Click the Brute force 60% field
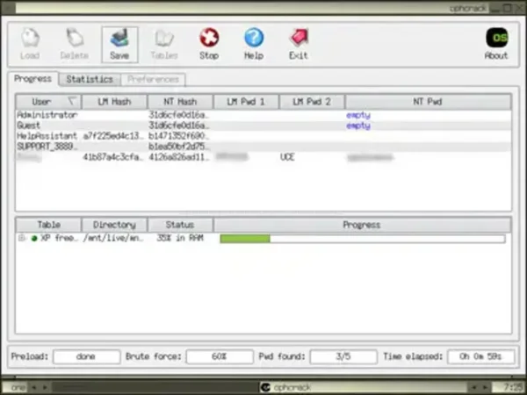 pos(220,356)
